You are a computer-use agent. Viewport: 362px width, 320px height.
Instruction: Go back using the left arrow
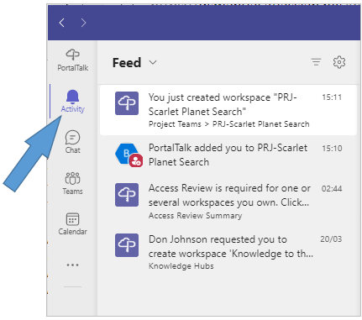(62, 23)
